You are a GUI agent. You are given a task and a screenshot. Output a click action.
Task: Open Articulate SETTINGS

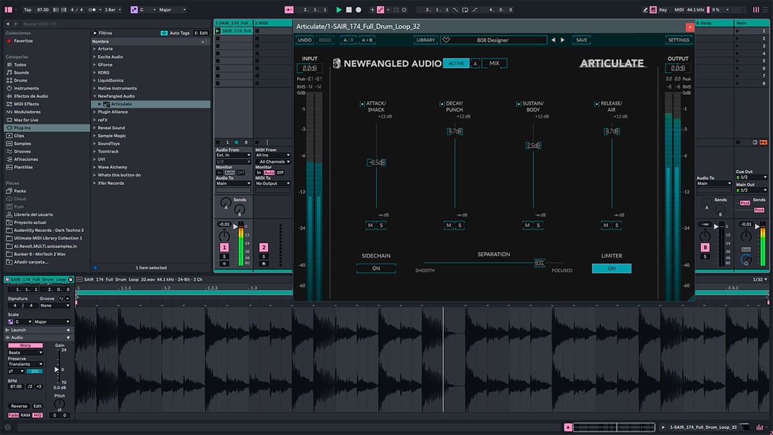click(x=678, y=40)
